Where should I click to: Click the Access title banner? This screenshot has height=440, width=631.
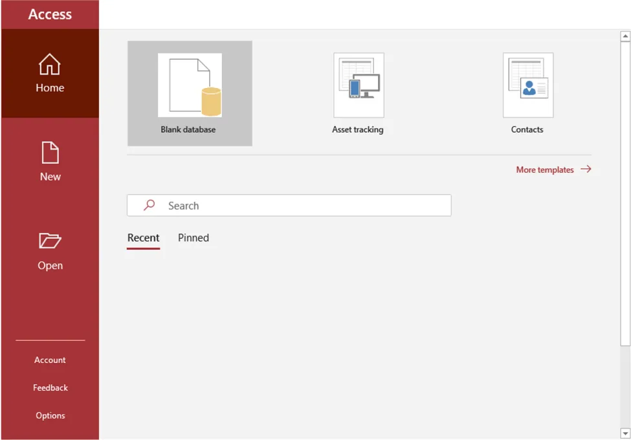click(x=50, y=14)
